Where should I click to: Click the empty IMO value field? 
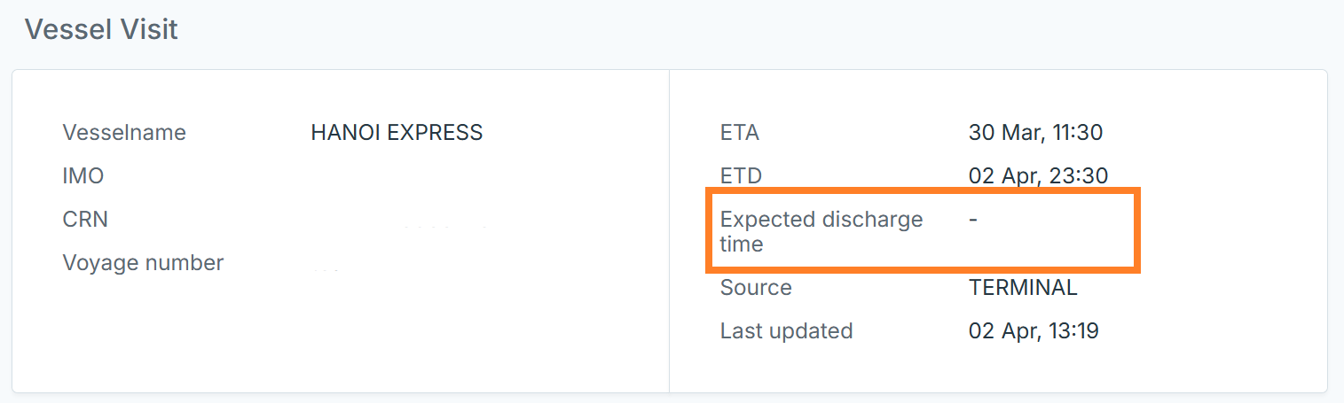pyautogui.click(x=397, y=176)
